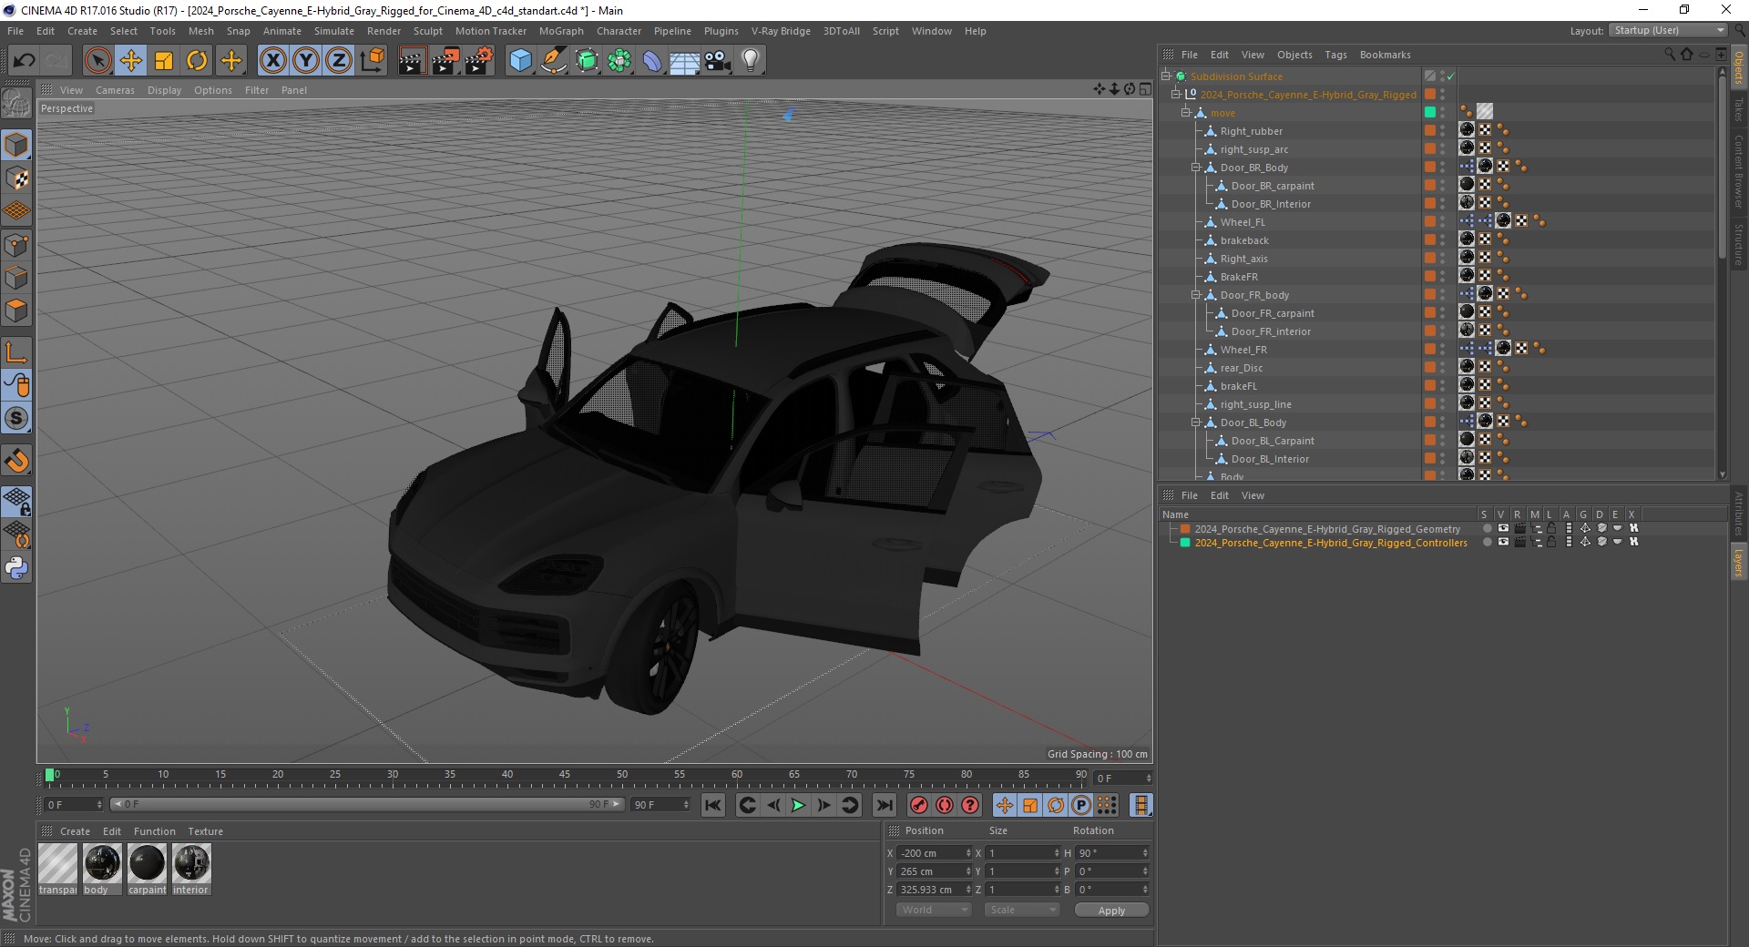Switch to the Takes side tab
Viewport: 1749px width, 947px height.
[1738, 109]
